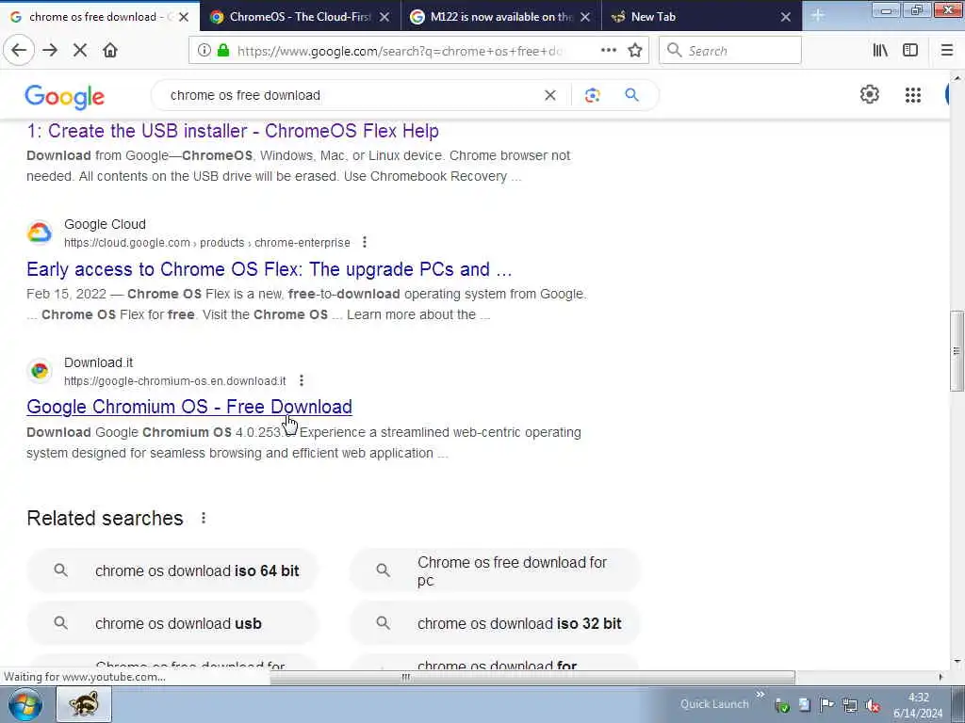Click the google-chromium-os.en.download.it URL
This screenshot has height=723, width=965.
coord(174,381)
